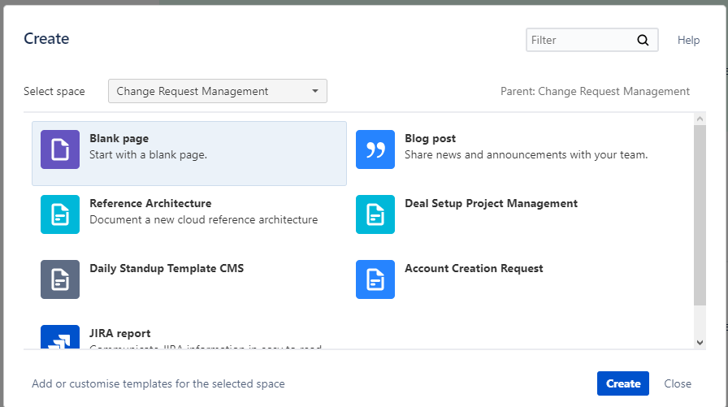Select the JIRA report template icon
Image resolution: width=728 pixels, height=407 pixels.
(x=60, y=337)
